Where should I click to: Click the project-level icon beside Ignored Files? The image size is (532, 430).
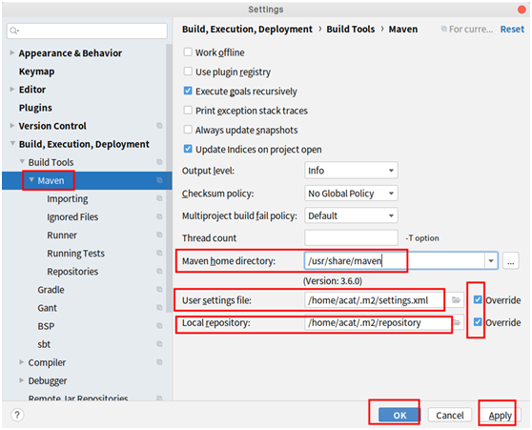coord(159,216)
